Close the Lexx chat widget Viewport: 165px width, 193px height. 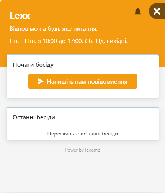click(x=157, y=11)
